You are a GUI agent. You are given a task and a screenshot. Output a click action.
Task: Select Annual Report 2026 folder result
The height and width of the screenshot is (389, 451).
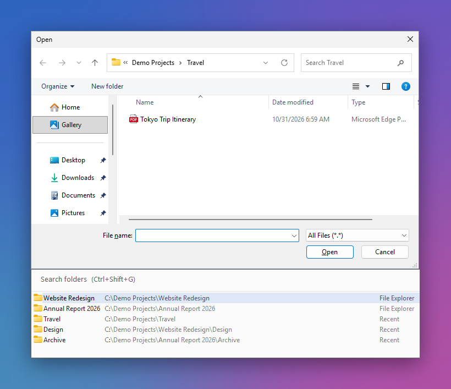coord(225,309)
